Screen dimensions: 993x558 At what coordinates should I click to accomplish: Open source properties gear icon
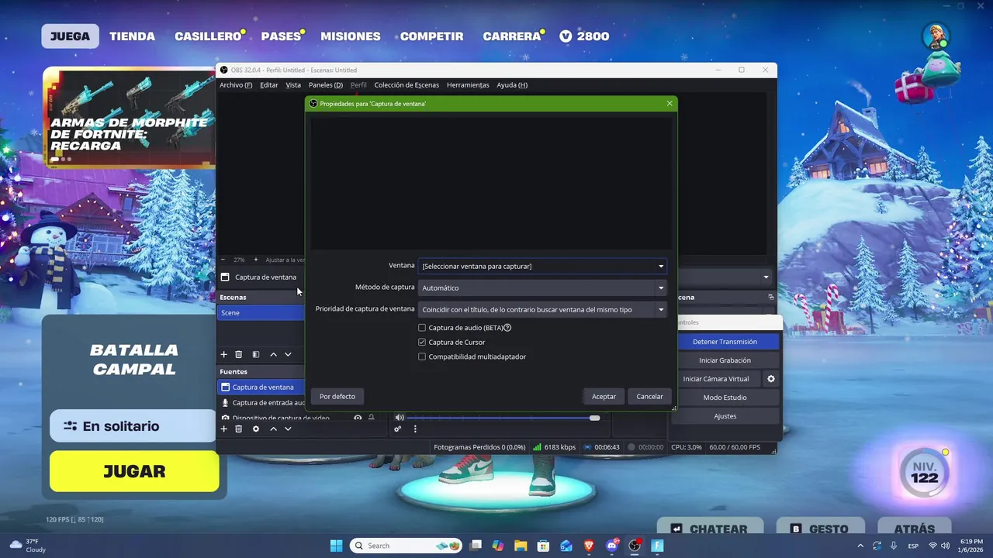pyautogui.click(x=256, y=429)
